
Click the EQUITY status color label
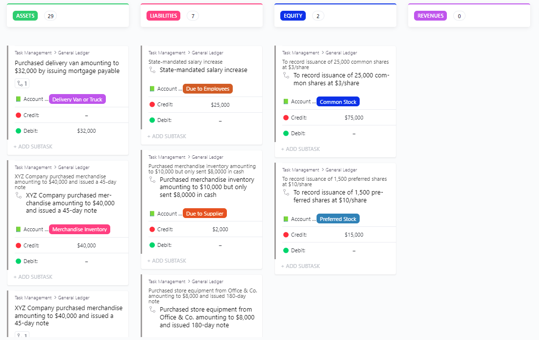coord(293,16)
